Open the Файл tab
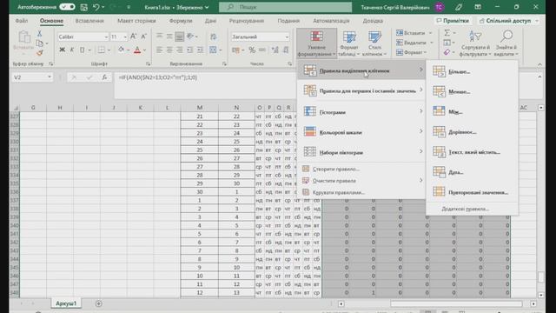Screen dimensions: 556x313 [21, 21]
